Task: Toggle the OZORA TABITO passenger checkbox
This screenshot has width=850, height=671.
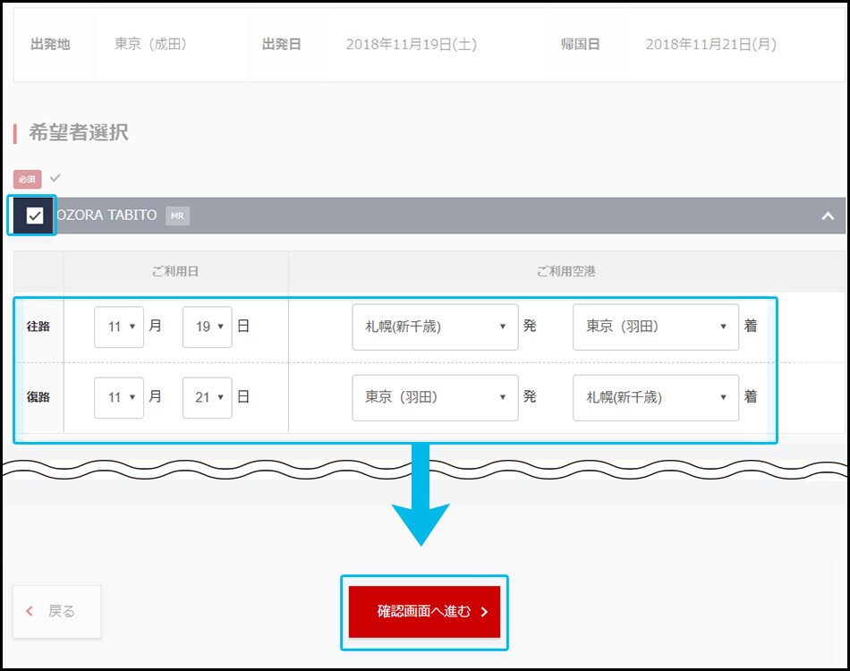Action: tap(35, 216)
